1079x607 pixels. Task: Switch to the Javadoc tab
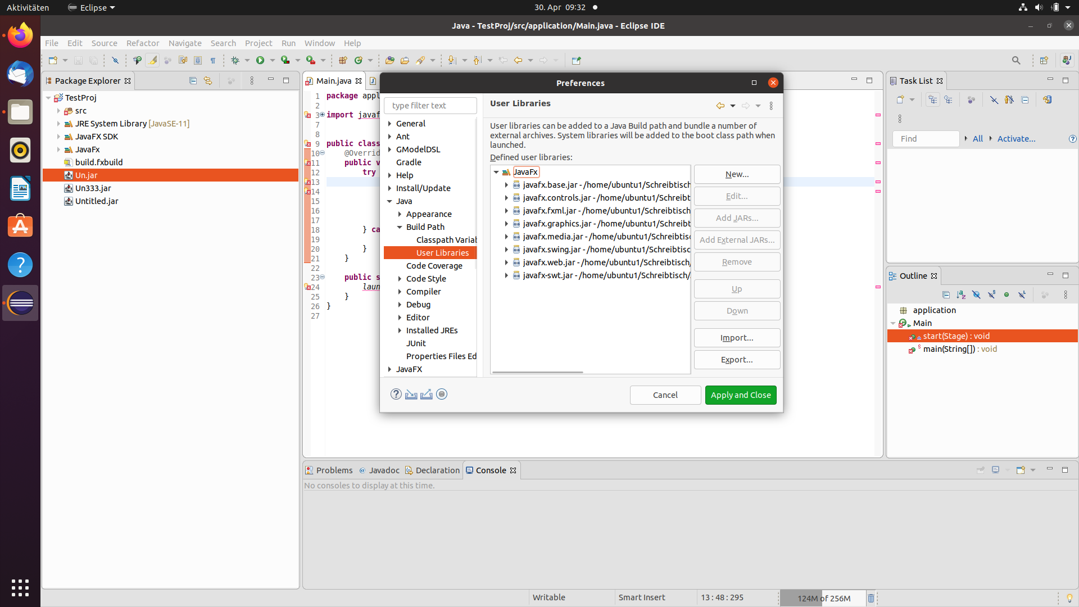click(x=379, y=470)
